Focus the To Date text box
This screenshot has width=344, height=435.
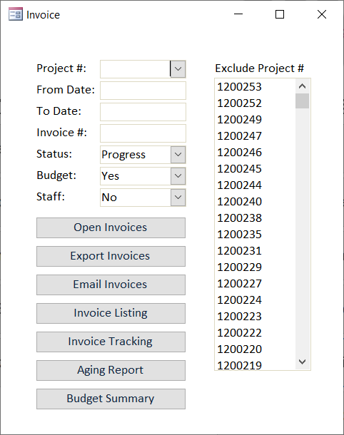(x=143, y=112)
